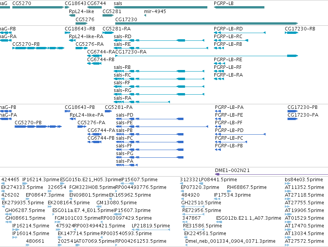The height and width of the screenshot is (247, 328).
Task: Click the PGRP-LB-RD transcript glyph
Action: click(x=240, y=33)
